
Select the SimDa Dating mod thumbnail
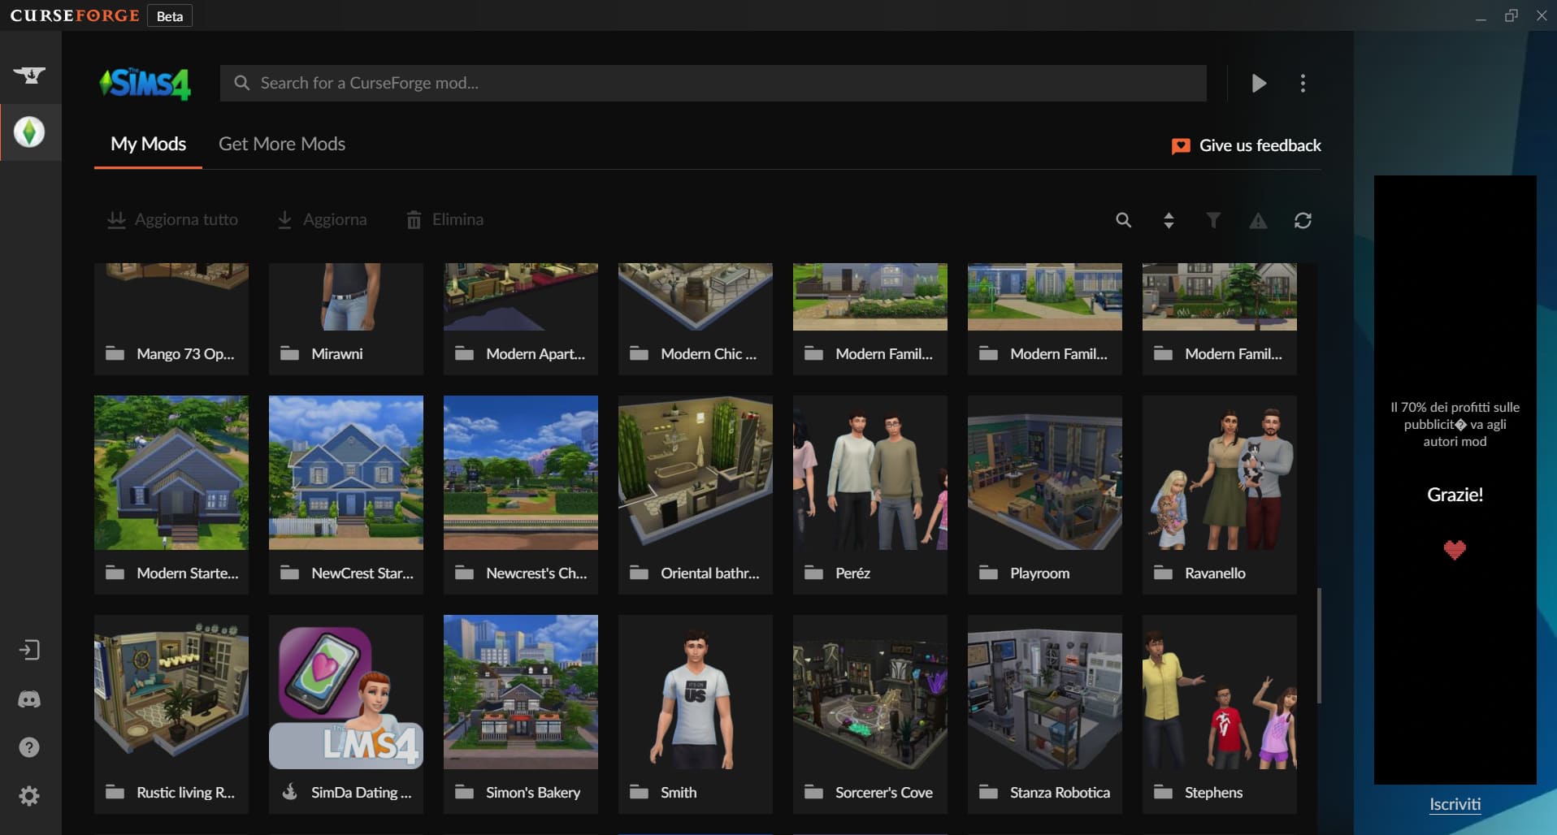pos(345,692)
